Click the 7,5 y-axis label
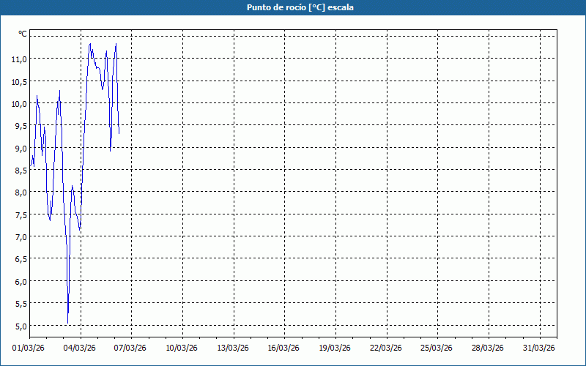 [21, 214]
